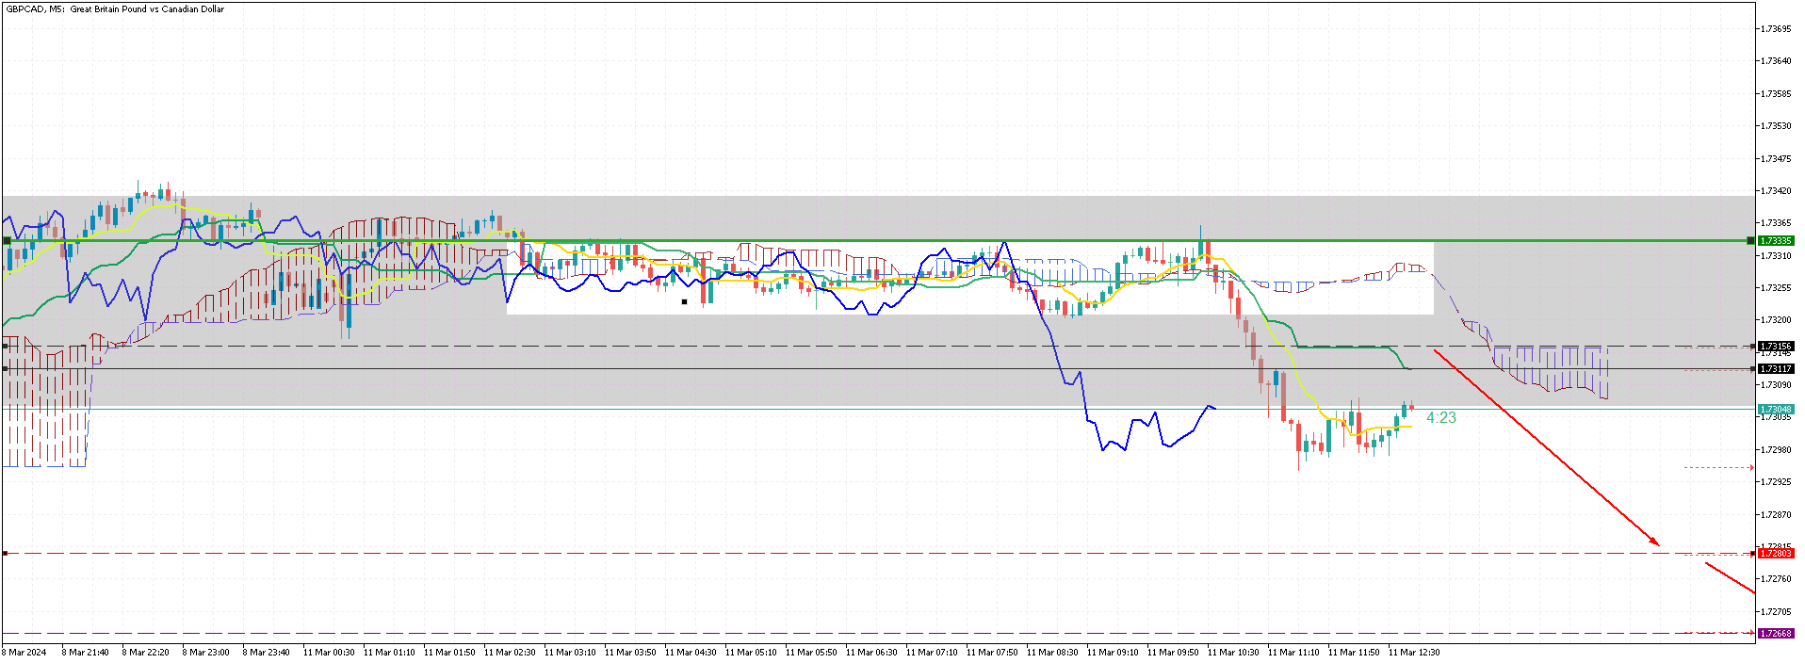Select the left anchor of the red dashed line
The width and height of the screenshot is (1805, 663).
pyautogui.click(x=5, y=554)
